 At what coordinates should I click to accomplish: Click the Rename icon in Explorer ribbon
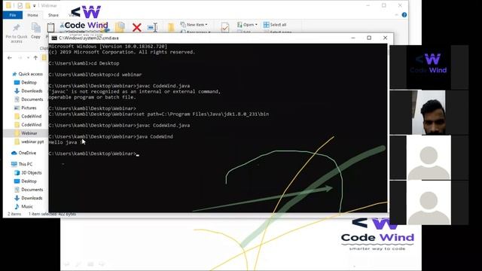[152, 28]
